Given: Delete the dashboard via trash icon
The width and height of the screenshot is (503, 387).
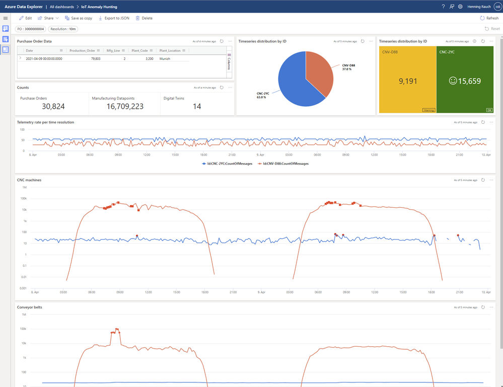Looking at the screenshot, I should pos(144,18).
